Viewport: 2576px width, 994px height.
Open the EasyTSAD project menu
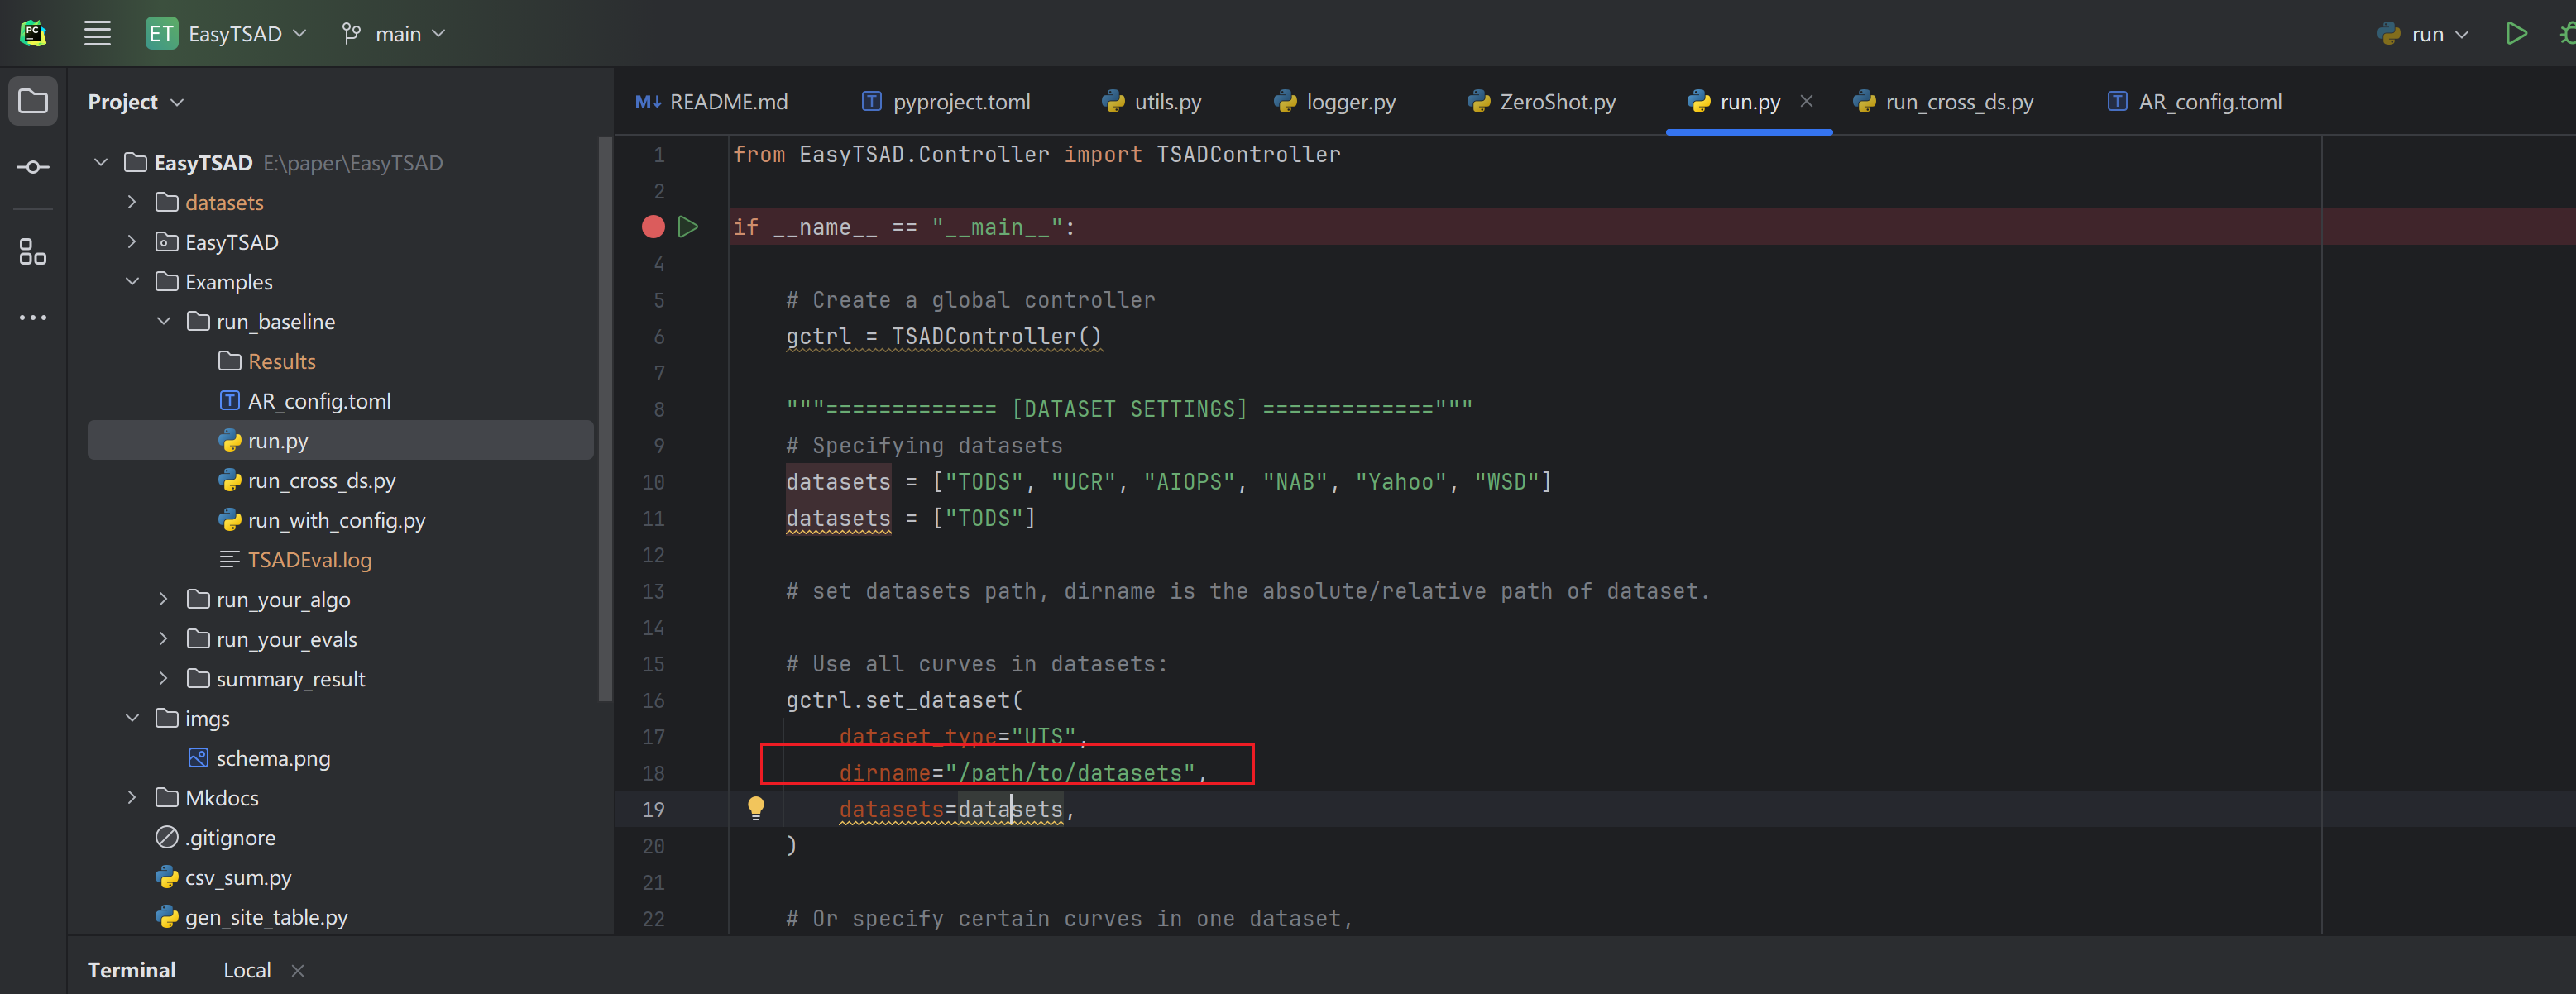(238, 33)
